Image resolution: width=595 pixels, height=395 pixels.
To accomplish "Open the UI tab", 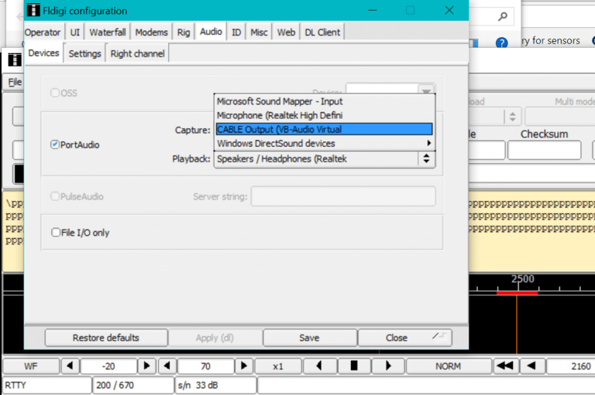I will (x=74, y=32).
